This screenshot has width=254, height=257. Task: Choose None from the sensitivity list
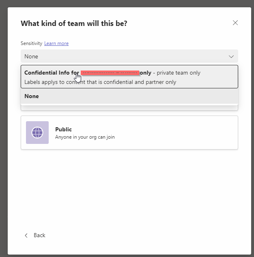point(129,96)
